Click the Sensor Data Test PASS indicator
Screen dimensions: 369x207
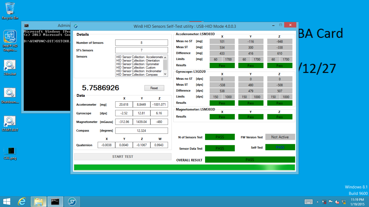[220, 148]
